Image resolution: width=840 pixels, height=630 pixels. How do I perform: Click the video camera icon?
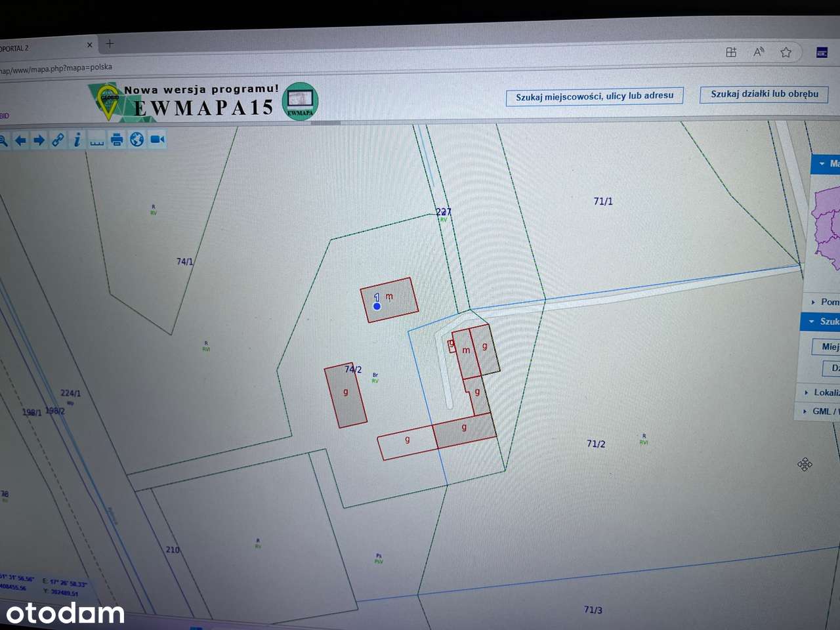click(157, 139)
